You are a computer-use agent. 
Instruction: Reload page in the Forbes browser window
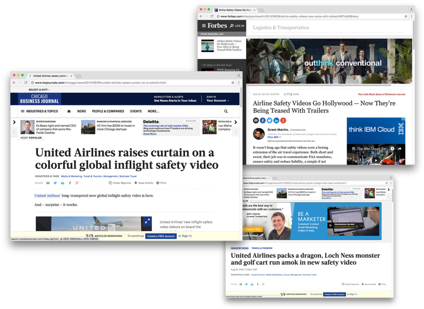pos(212,16)
